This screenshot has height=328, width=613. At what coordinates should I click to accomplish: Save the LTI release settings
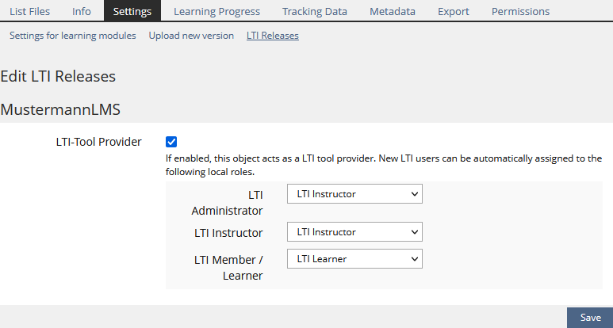(590, 318)
